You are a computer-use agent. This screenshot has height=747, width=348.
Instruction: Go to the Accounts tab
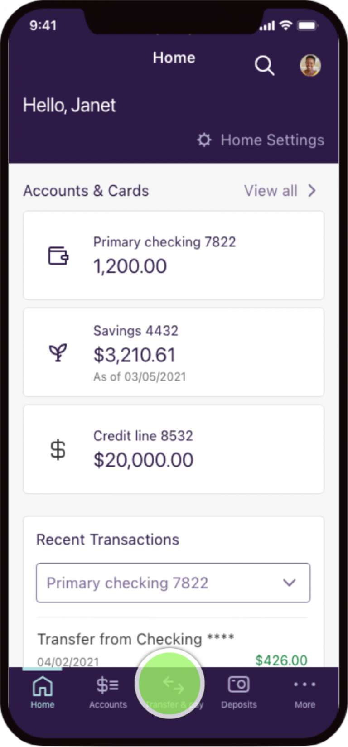(x=108, y=690)
